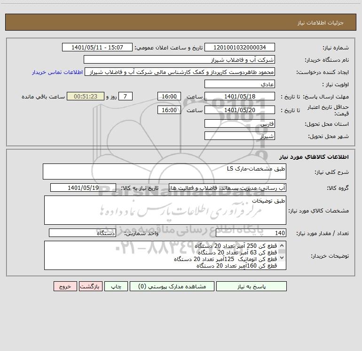Click delivery province field 'فارس'
The width and height of the screenshot is (362, 351).
tap(240, 123)
